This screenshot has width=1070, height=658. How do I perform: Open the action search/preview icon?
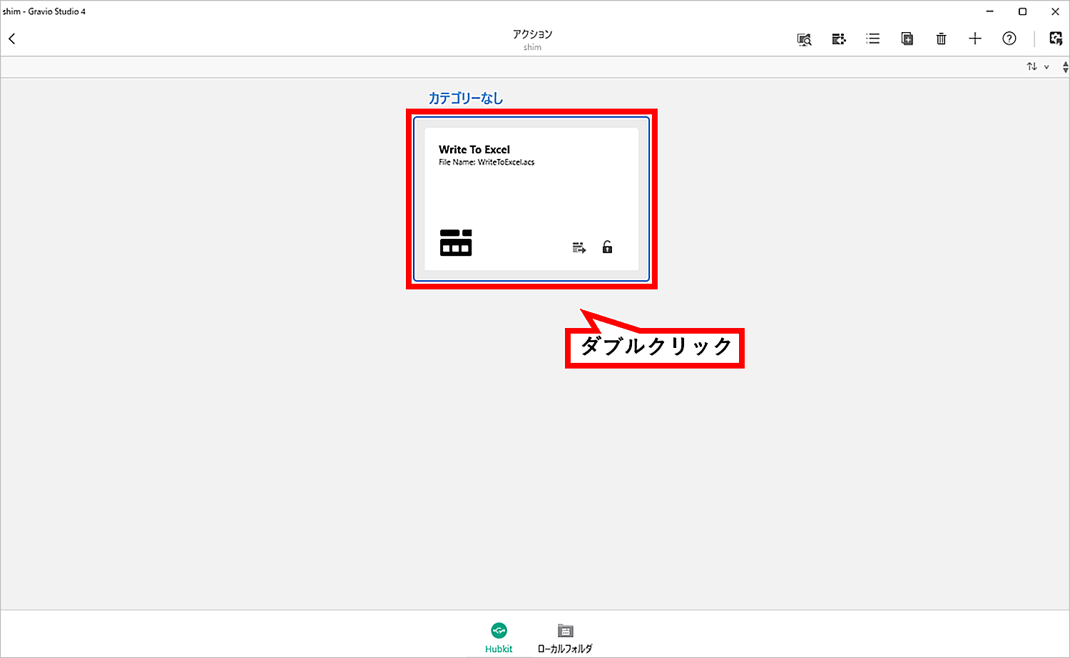click(x=804, y=39)
